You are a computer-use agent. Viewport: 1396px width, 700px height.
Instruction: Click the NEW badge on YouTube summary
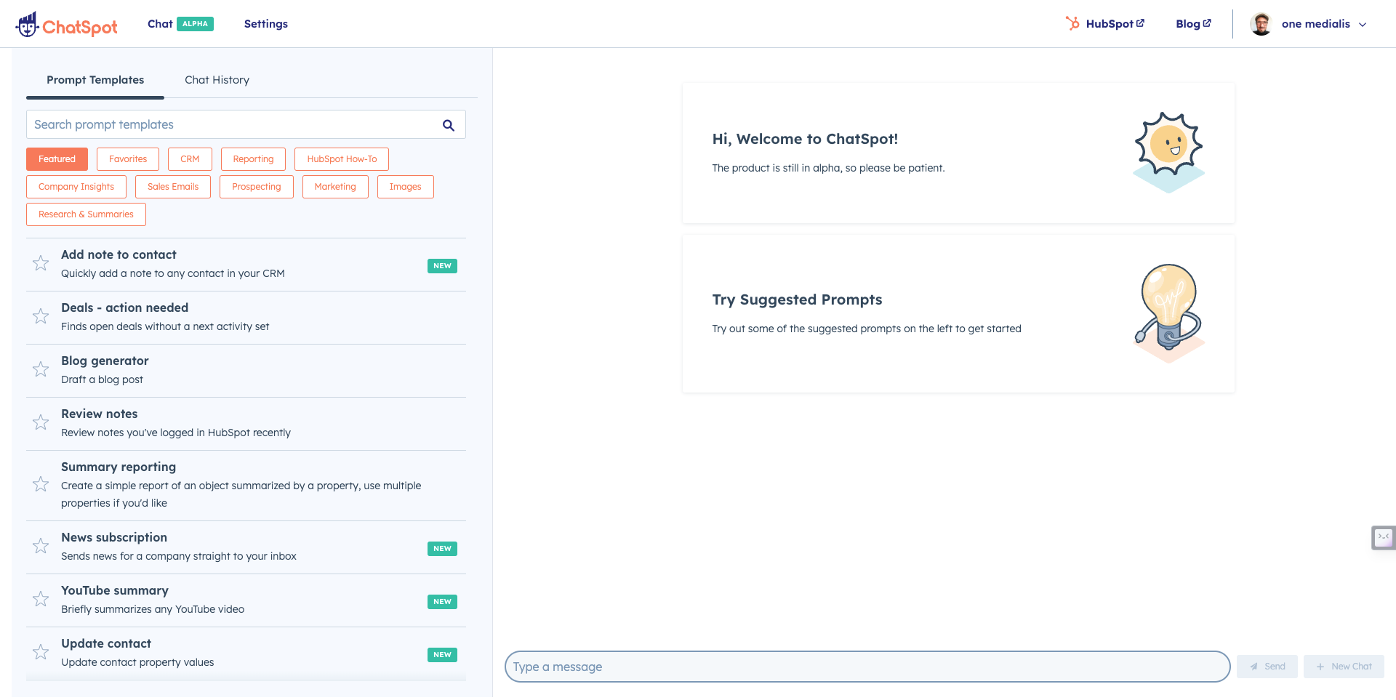(442, 602)
